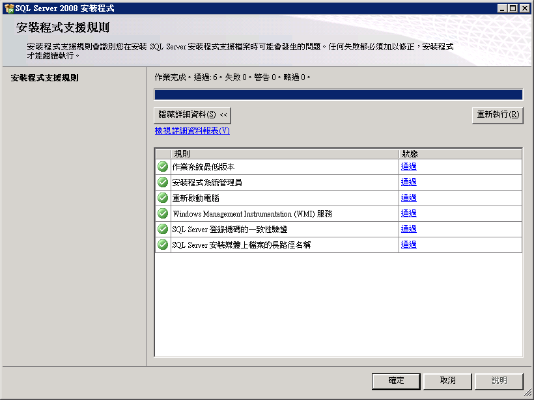Click 重新執行 to rerun the rules
534x400 pixels.
point(498,115)
